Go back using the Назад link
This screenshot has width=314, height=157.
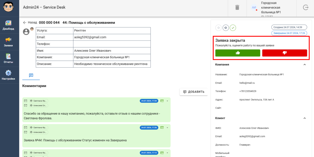point(30,23)
